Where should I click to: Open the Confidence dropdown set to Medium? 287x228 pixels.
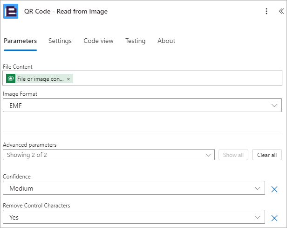coord(134,188)
